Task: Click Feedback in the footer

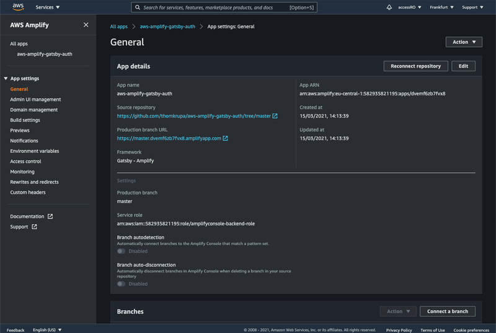Action: tap(15, 330)
